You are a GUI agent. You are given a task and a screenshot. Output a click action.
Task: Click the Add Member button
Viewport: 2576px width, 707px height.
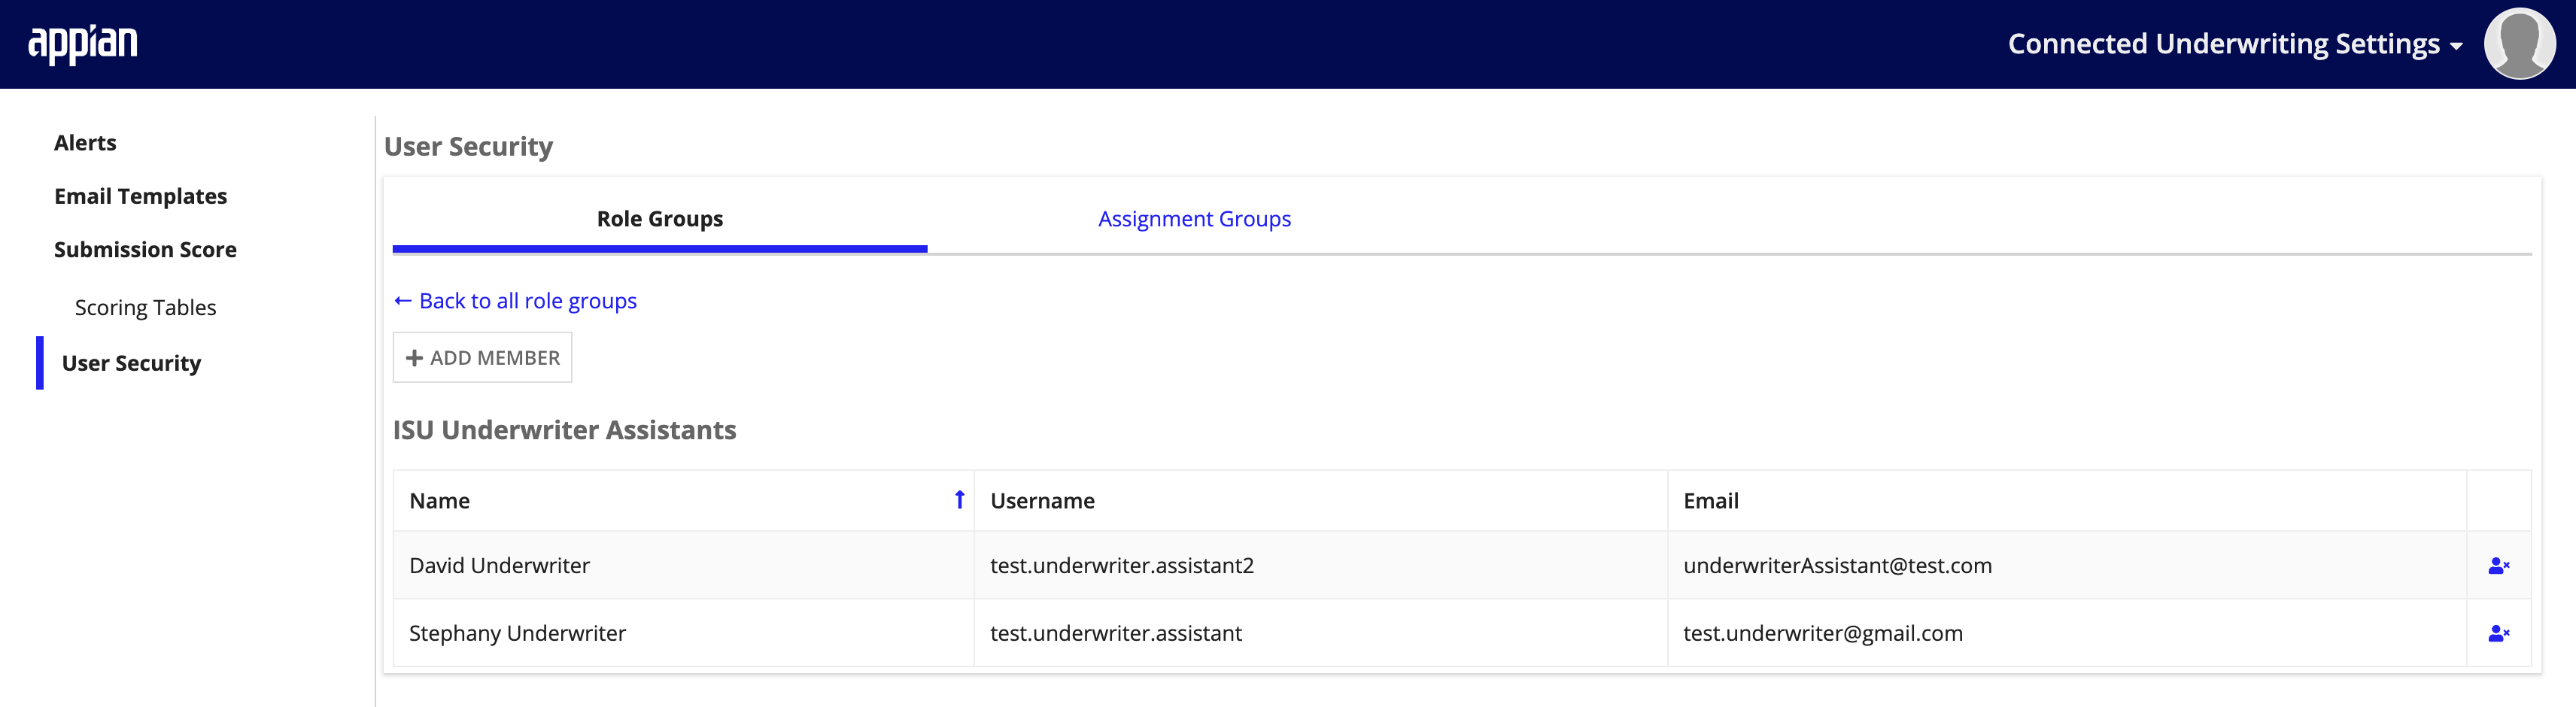click(x=482, y=358)
